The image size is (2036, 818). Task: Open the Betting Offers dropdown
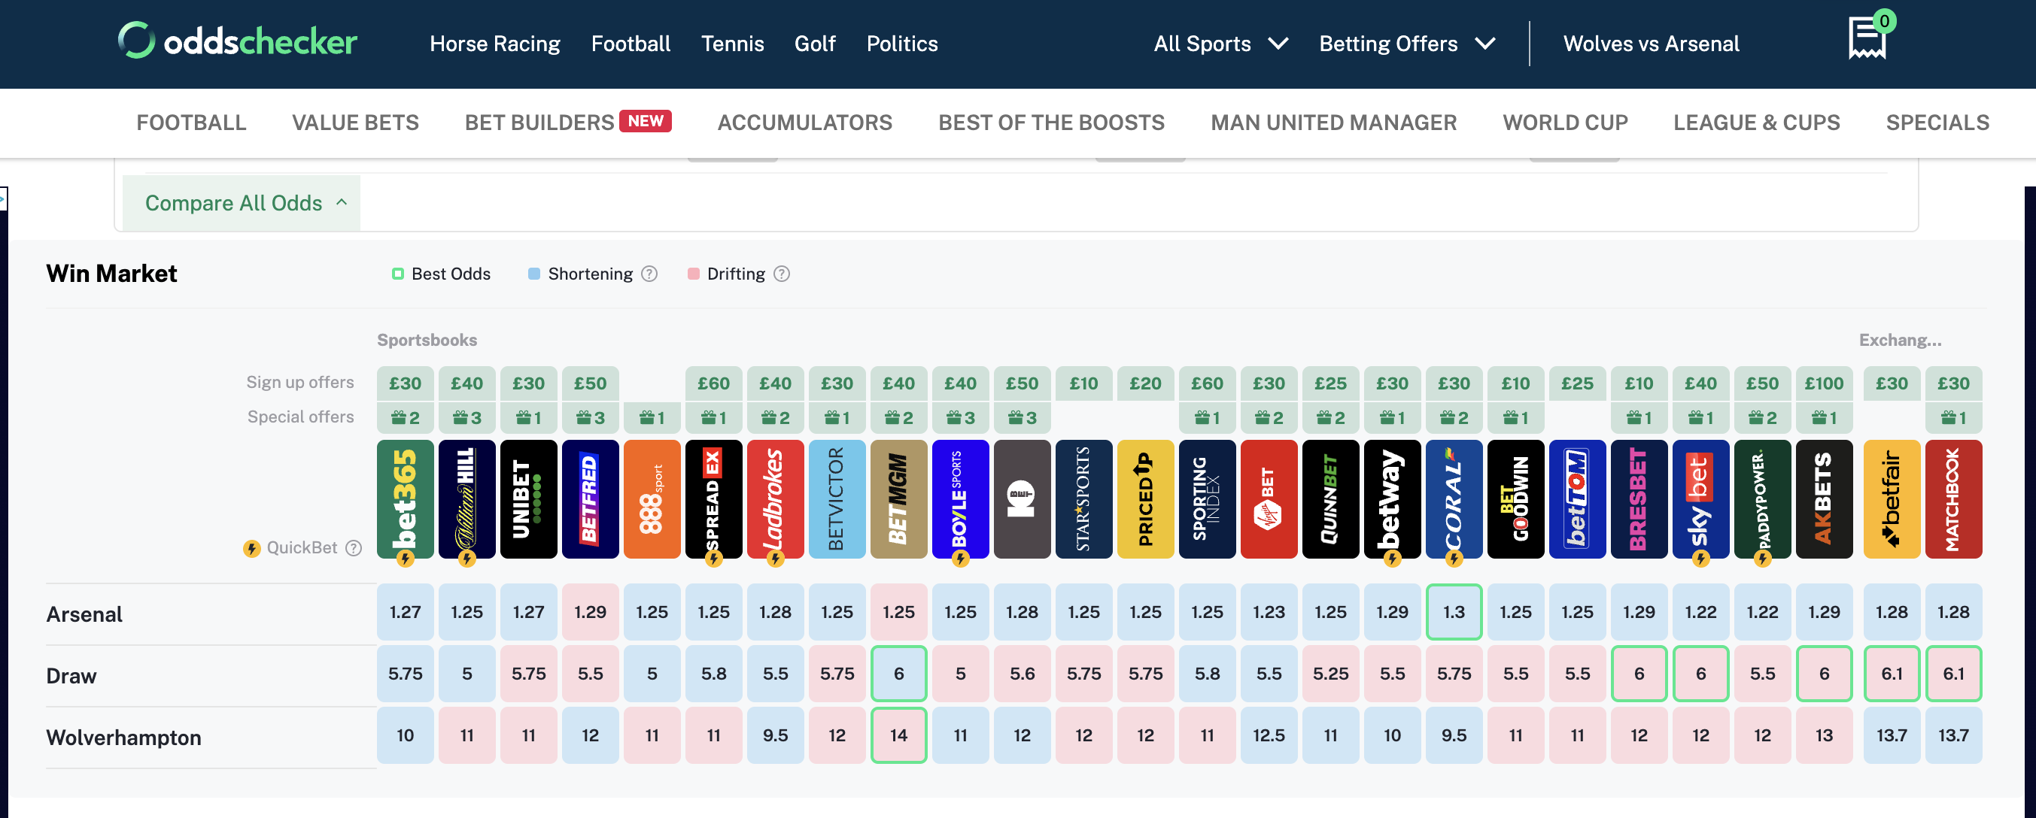click(1407, 44)
